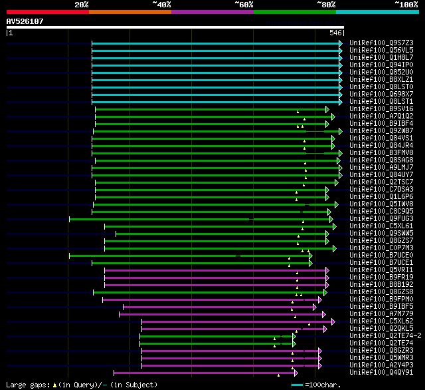Click the green arrowhead of the UniRef100_Q2TSC7 row
This screenshot has width=425, height=390.
point(337,183)
